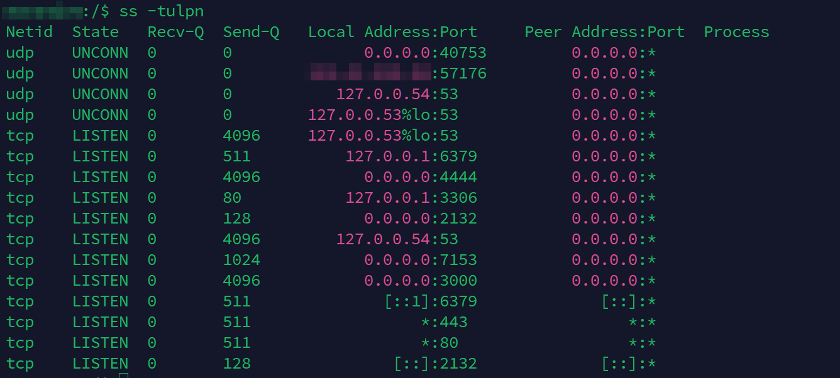Screen dimensions: 840x378
Task: Select the Send-Q column header
Action: [x=251, y=31]
